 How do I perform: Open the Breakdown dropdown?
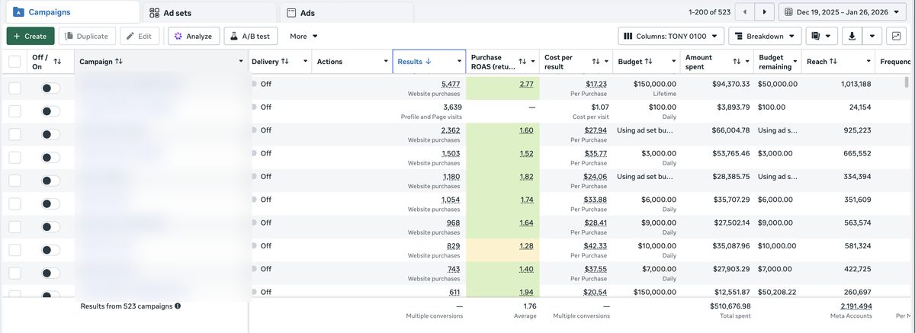765,36
